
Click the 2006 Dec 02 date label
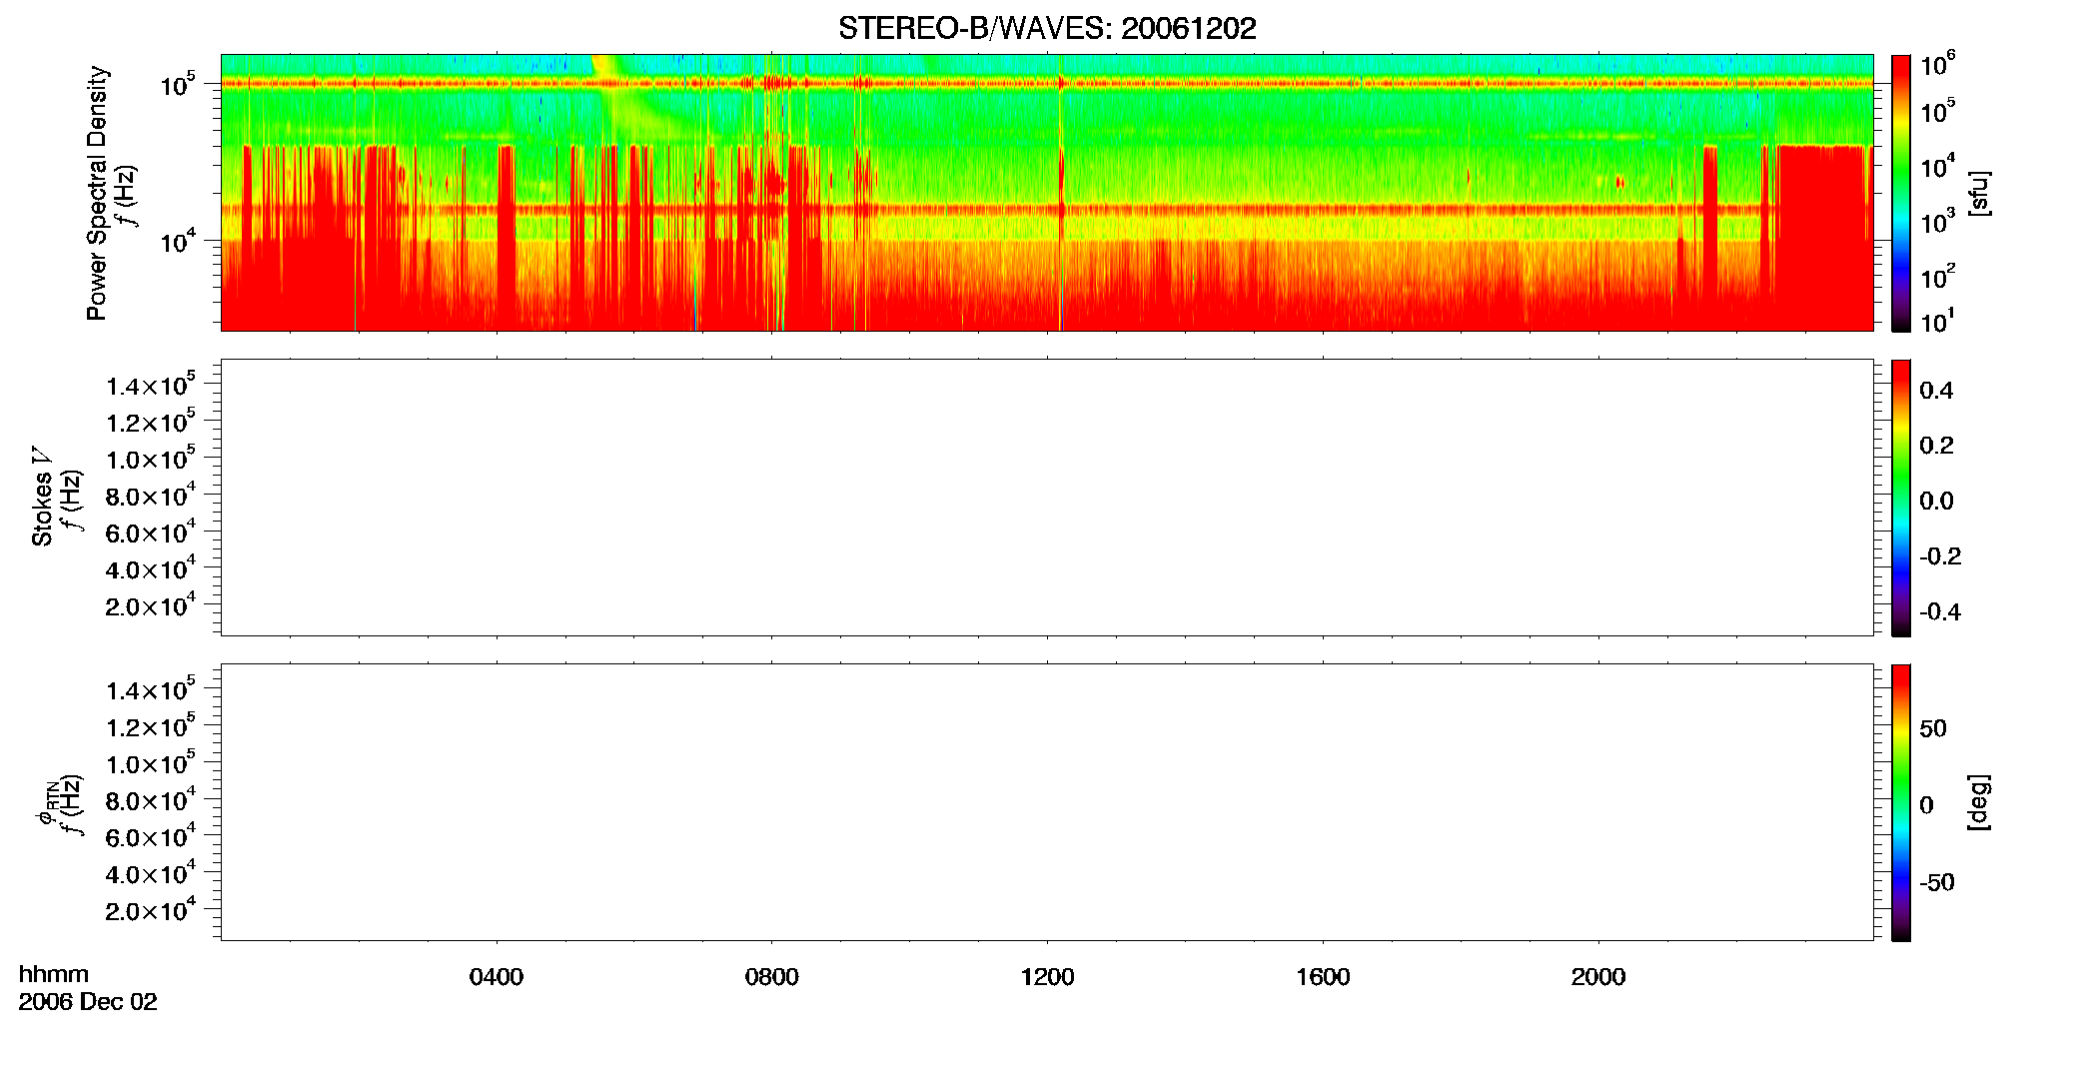[x=88, y=1002]
